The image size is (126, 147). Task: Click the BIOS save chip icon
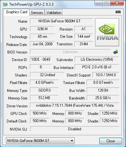coord(116,52)
